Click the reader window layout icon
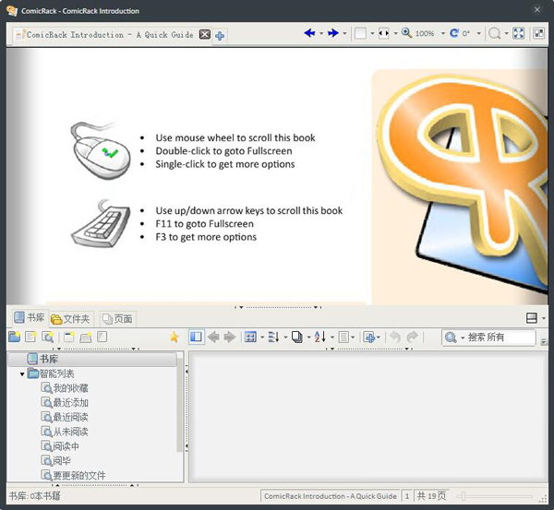The width and height of the screenshot is (554, 510). (539, 33)
